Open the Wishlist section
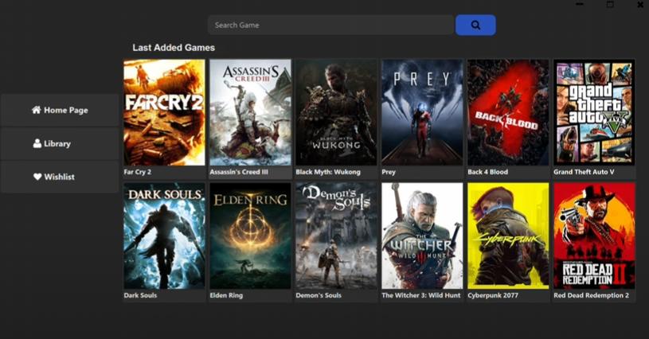Image resolution: width=649 pixels, height=339 pixels. tap(60, 177)
